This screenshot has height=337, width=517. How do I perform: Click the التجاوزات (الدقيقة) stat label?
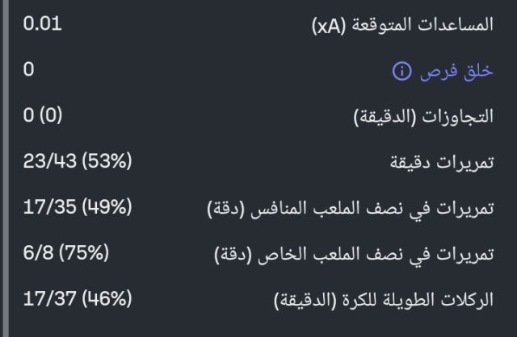coord(423,117)
